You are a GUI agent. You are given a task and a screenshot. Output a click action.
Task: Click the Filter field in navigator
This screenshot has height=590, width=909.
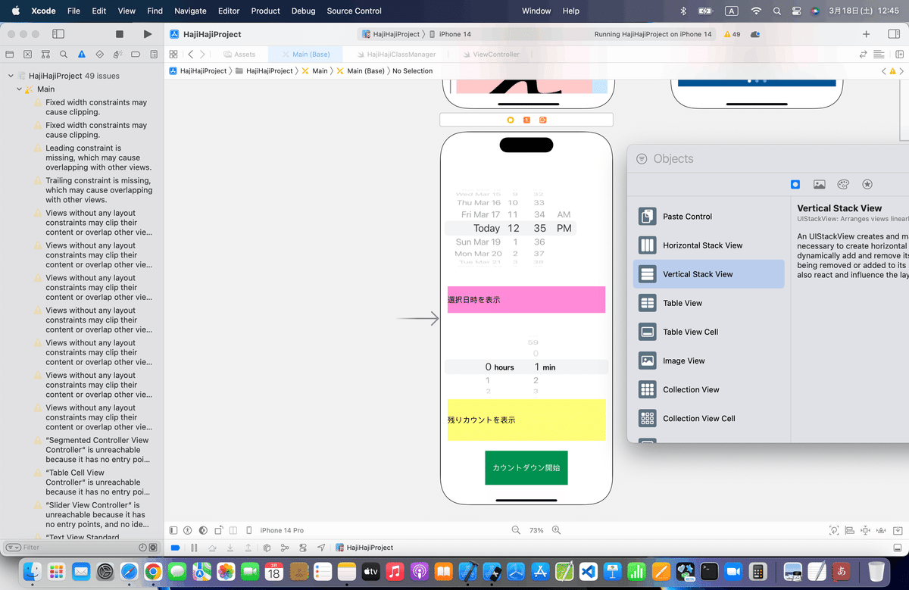point(76,547)
